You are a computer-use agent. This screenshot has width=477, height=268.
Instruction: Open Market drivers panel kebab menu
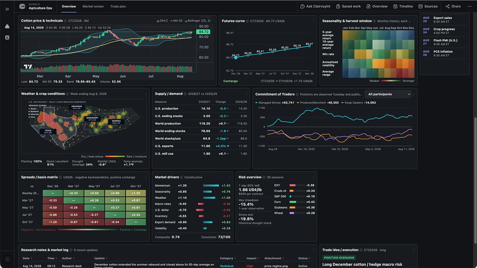tap(230, 177)
